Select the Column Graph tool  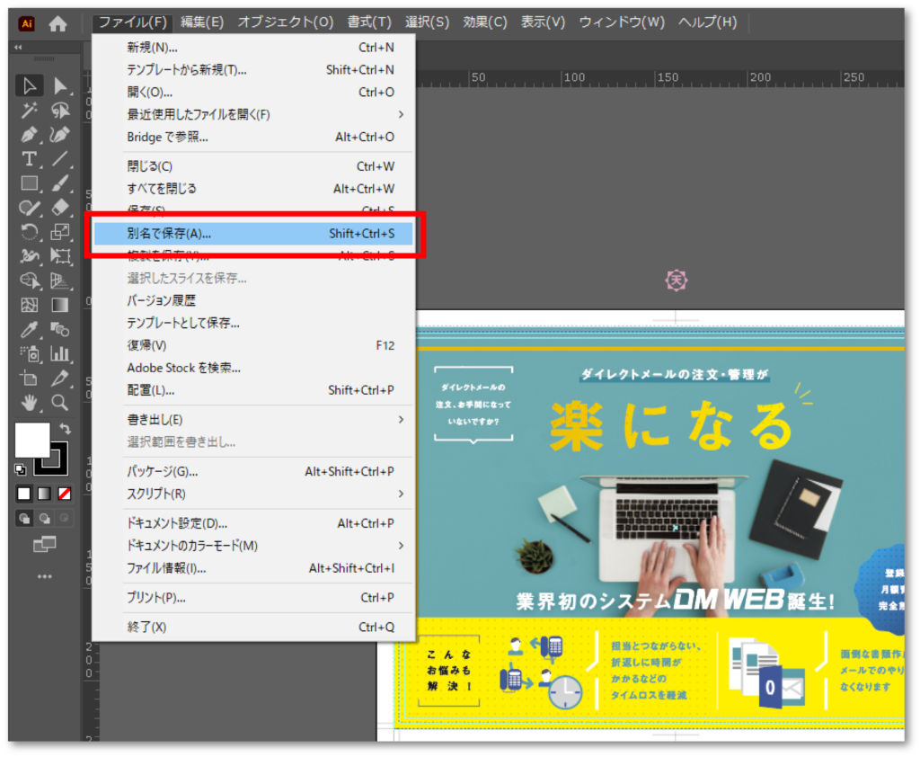click(x=60, y=353)
